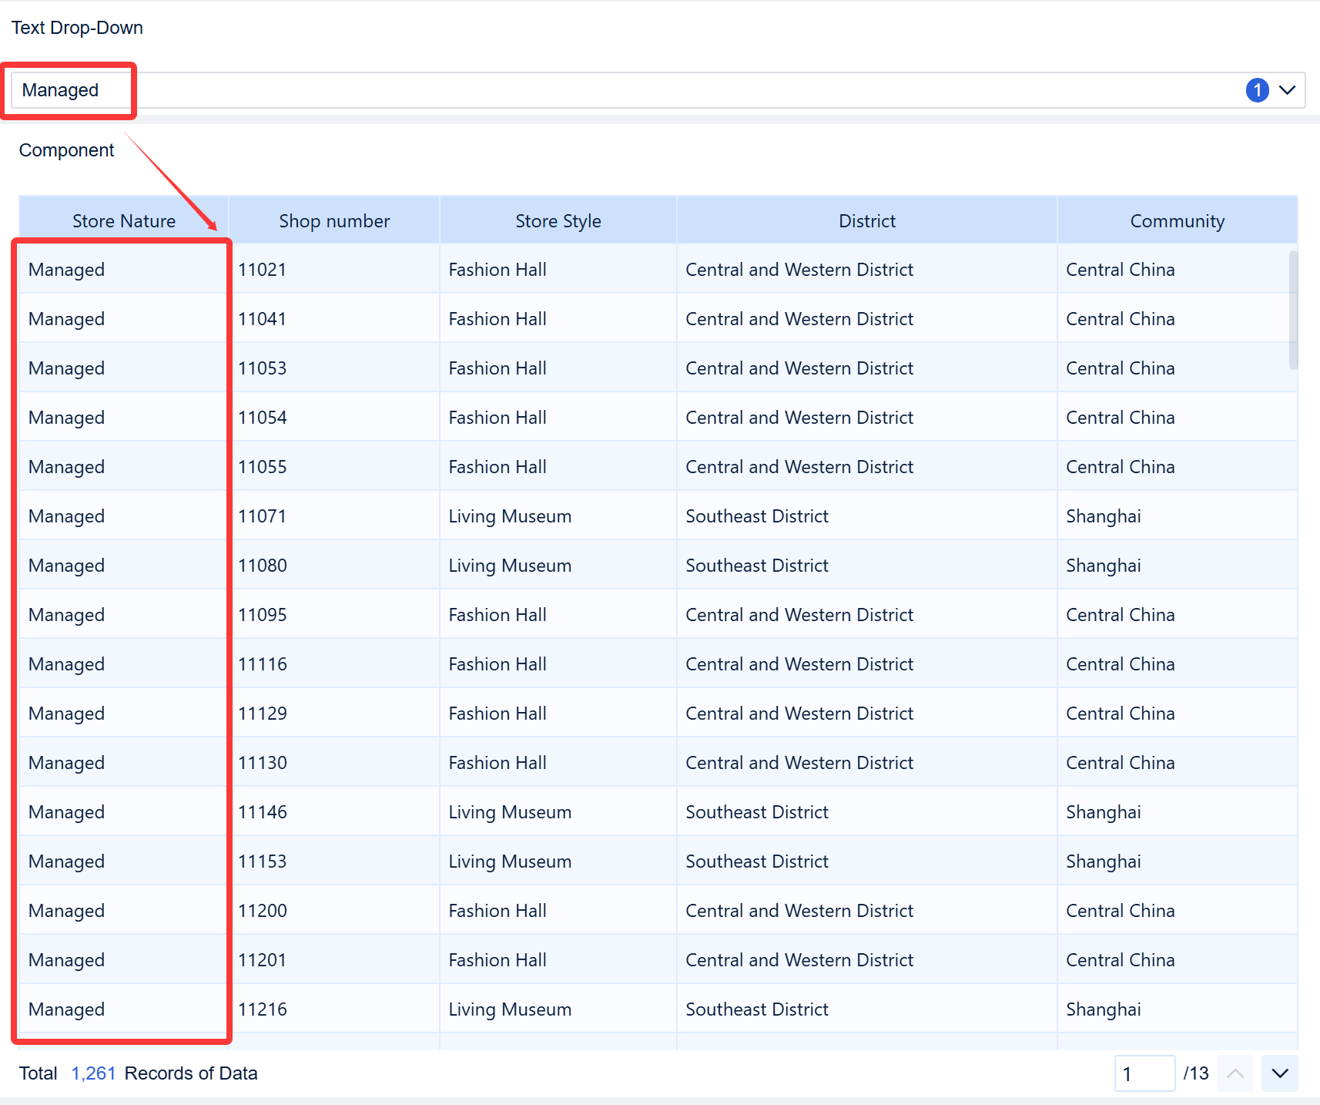Select shop number 11146 cell
Viewport: 1320px width, 1105px height.
334,812
